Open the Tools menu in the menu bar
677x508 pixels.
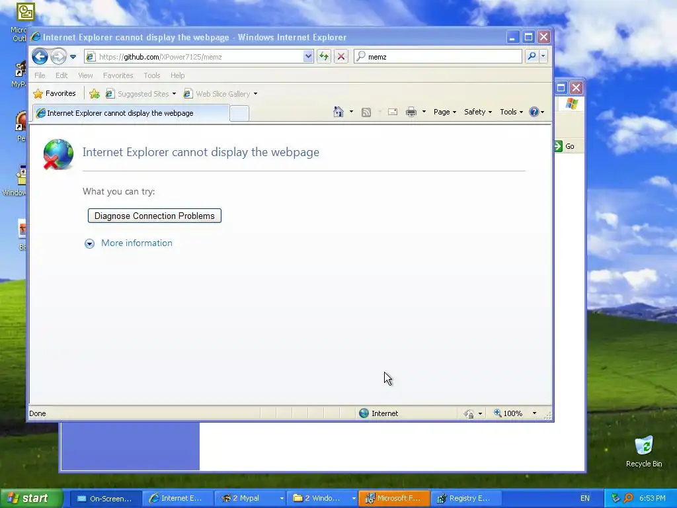152,75
